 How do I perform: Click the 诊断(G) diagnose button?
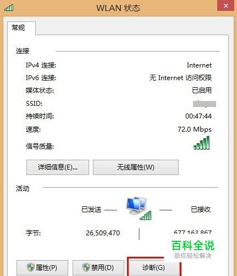pyautogui.click(x=153, y=268)
